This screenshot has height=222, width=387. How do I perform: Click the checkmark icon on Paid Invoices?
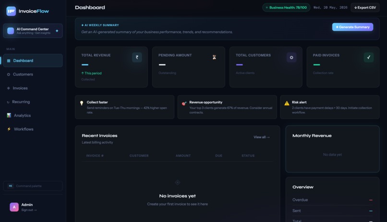tap(369, 57)
